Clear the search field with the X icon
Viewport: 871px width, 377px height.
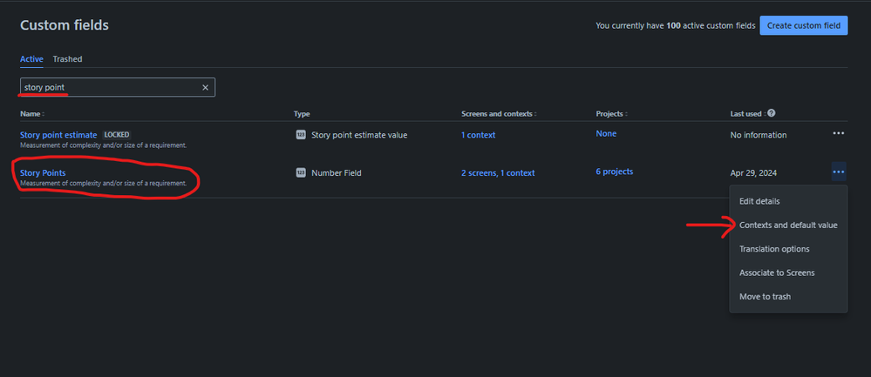click(x=205, y=88)
